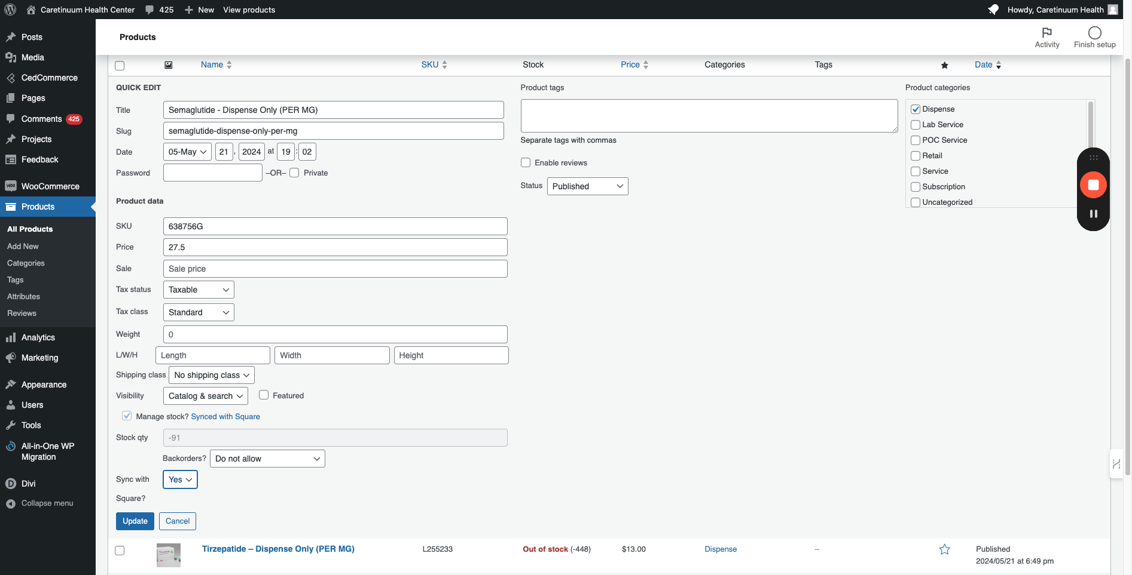Image resolution: width=1132 pixels, height=575 pixels.
Task: Uncheck the Dispense category
Action: click(x=916, y=109)
